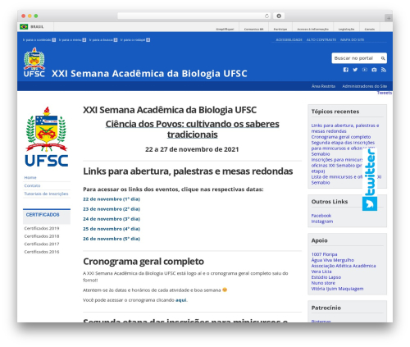Click the aqui link for the cronograma
Screen dimensions: 410x347
click(x=181, y=300)
